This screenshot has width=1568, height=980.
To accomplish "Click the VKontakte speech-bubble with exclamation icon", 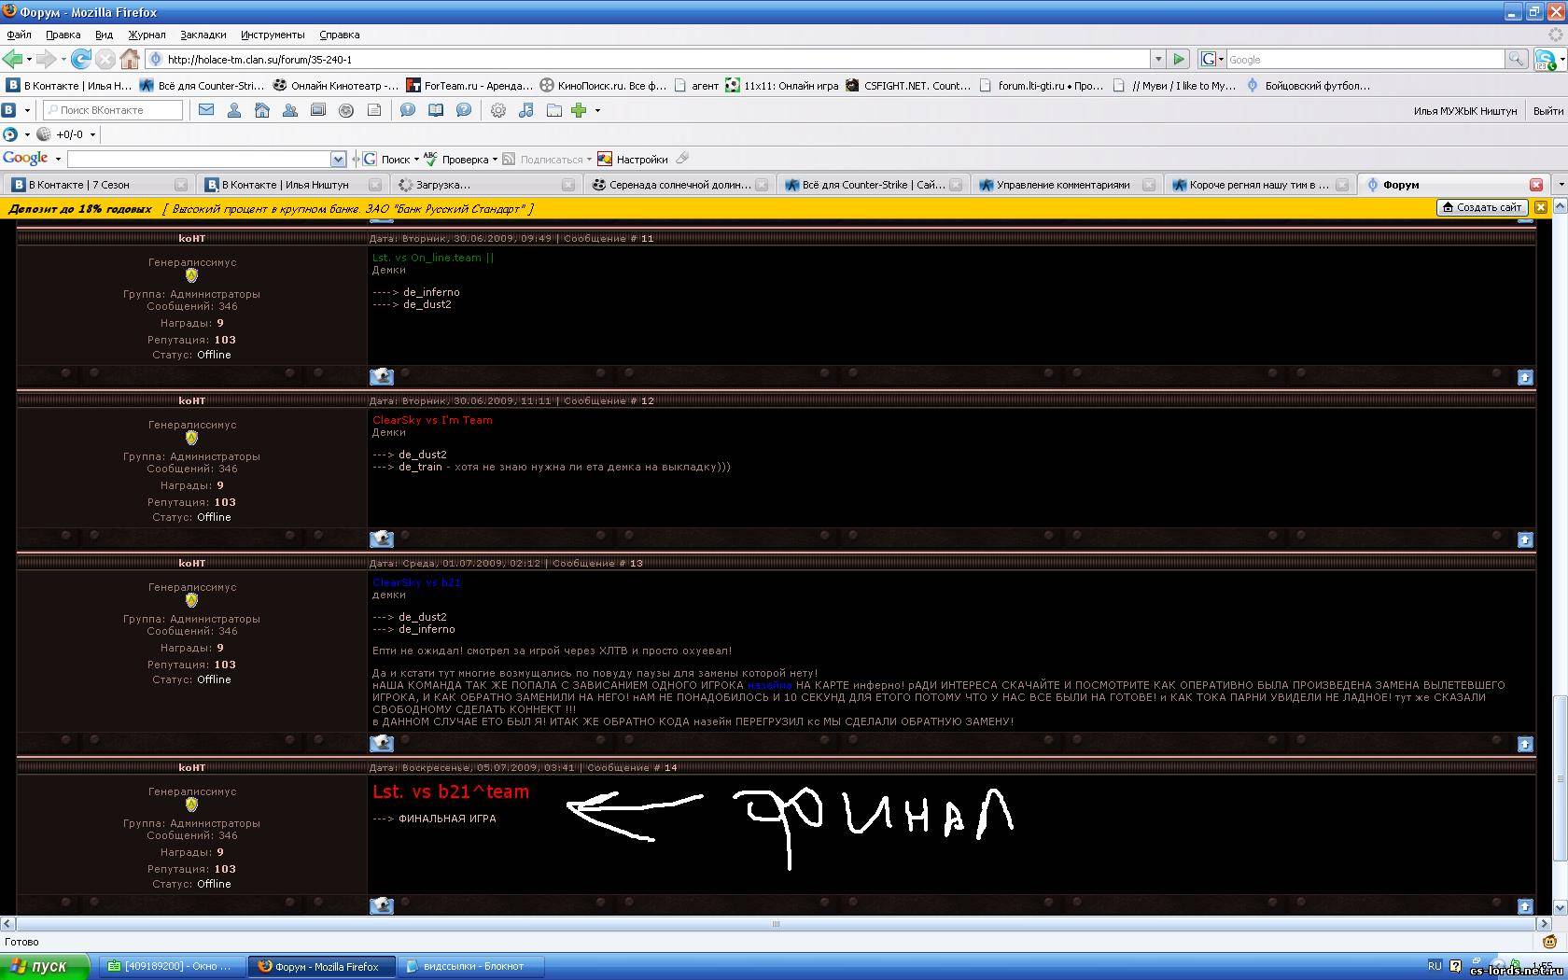I will pyautogui.click(x=408, y=110).
